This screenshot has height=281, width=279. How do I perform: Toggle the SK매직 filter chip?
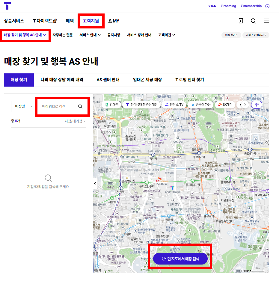(x=225, y=105)
